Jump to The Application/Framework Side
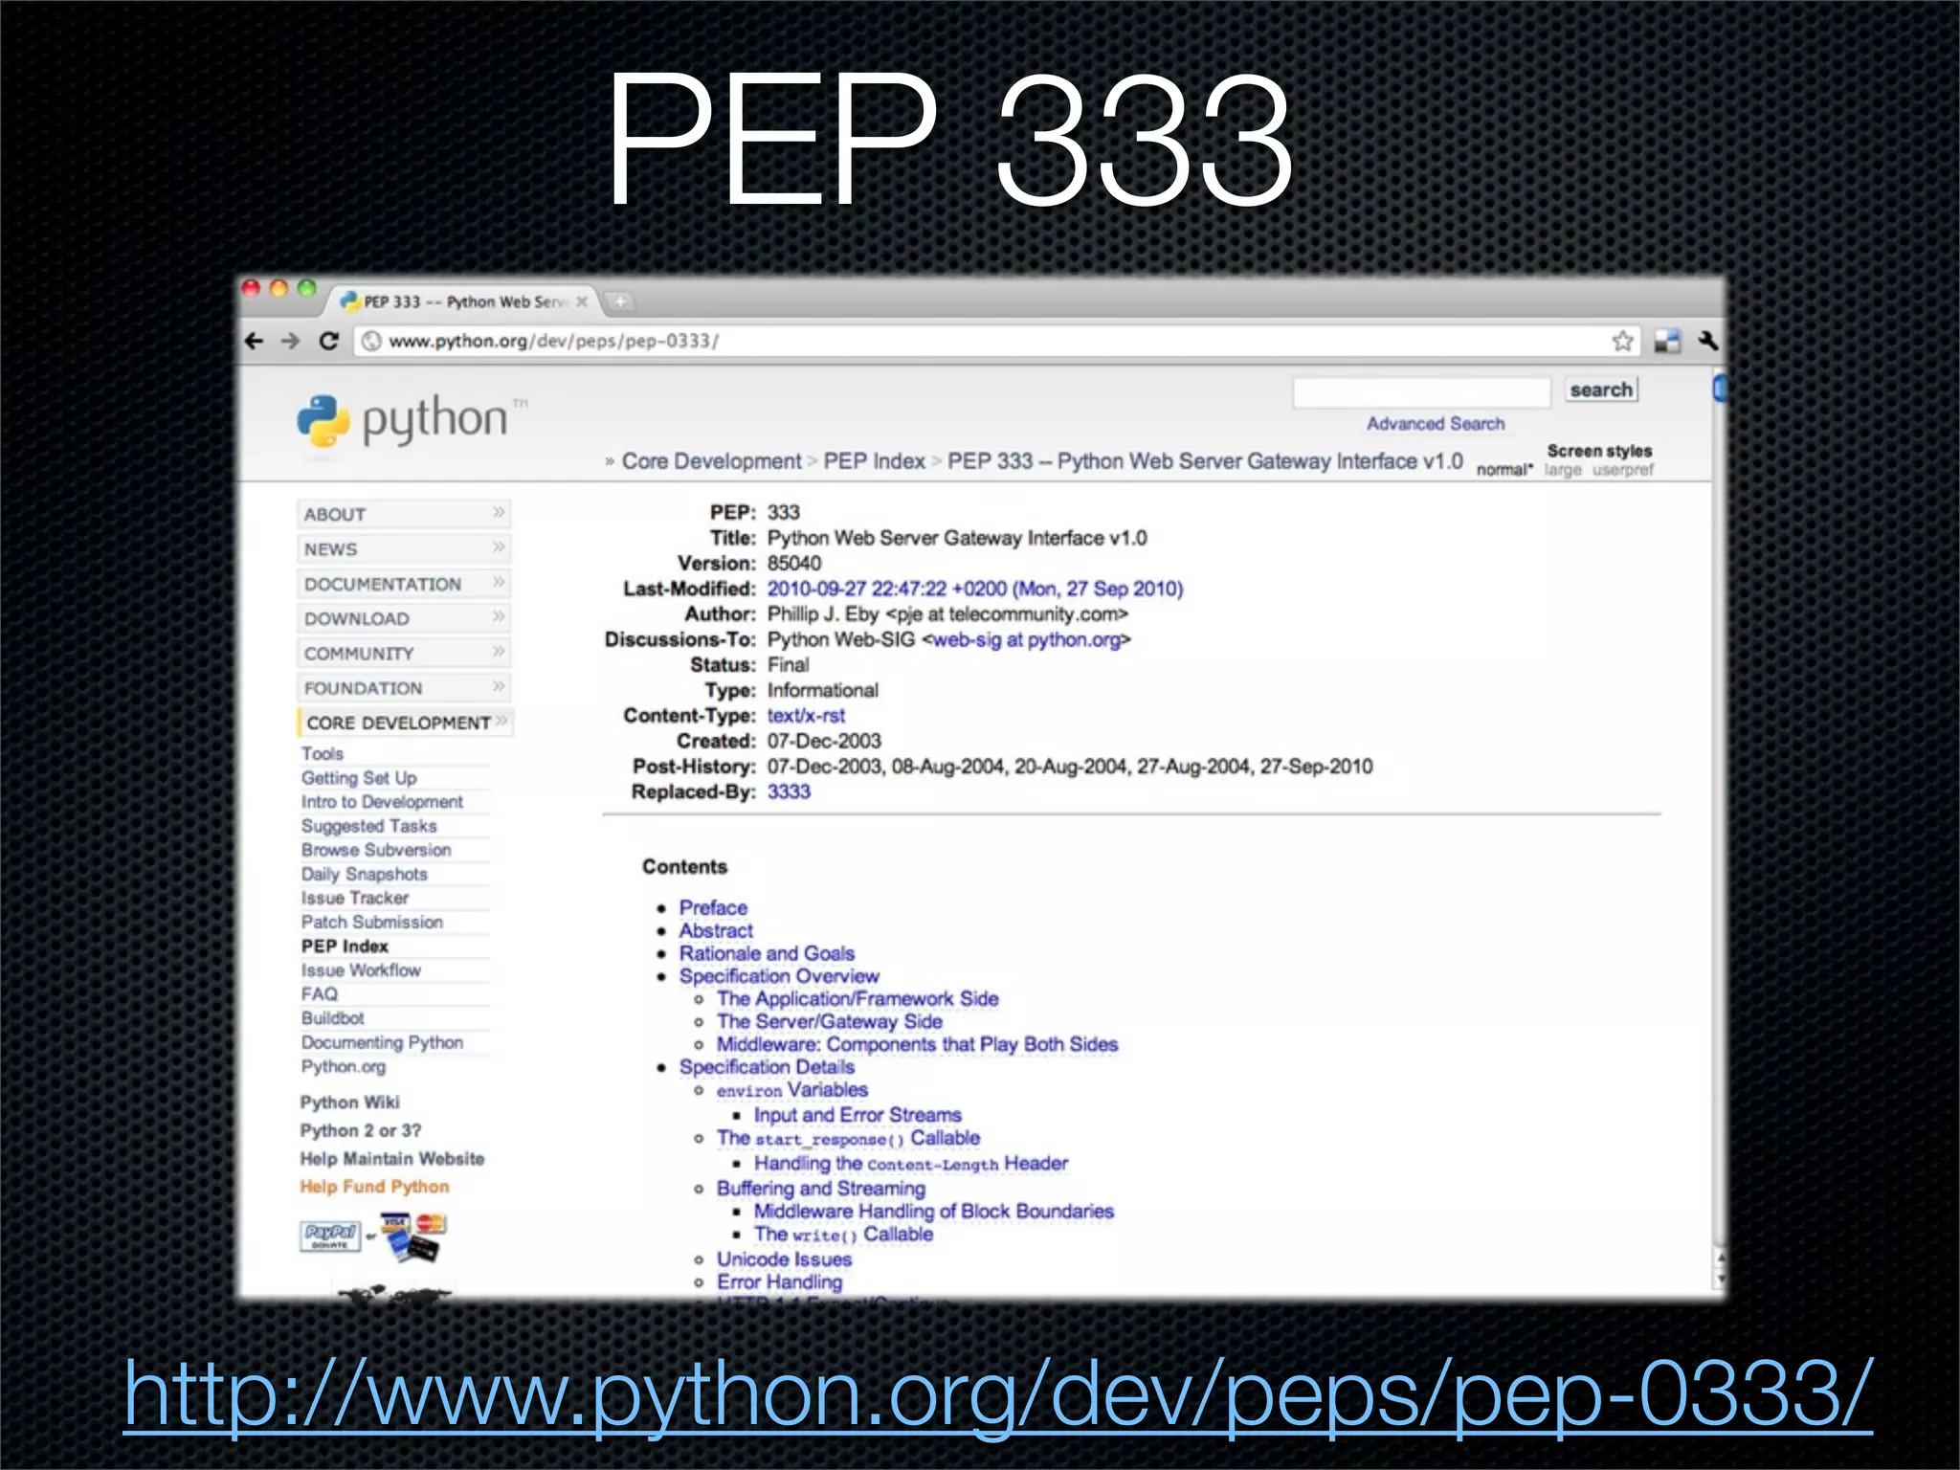 click(857, 998)
